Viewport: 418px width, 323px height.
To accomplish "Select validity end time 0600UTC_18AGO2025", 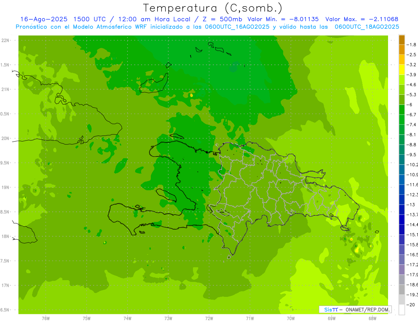I will pyautogui.click(x=367, y=27).
